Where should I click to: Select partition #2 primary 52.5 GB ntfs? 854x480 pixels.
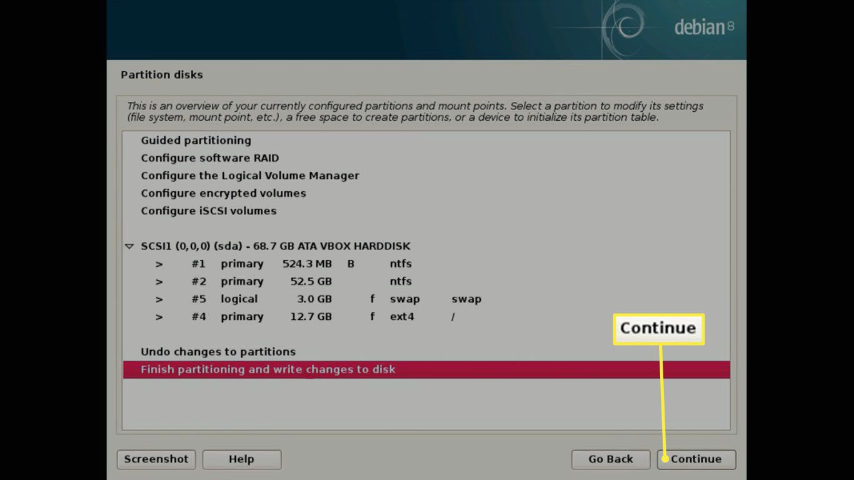point(426,281)
